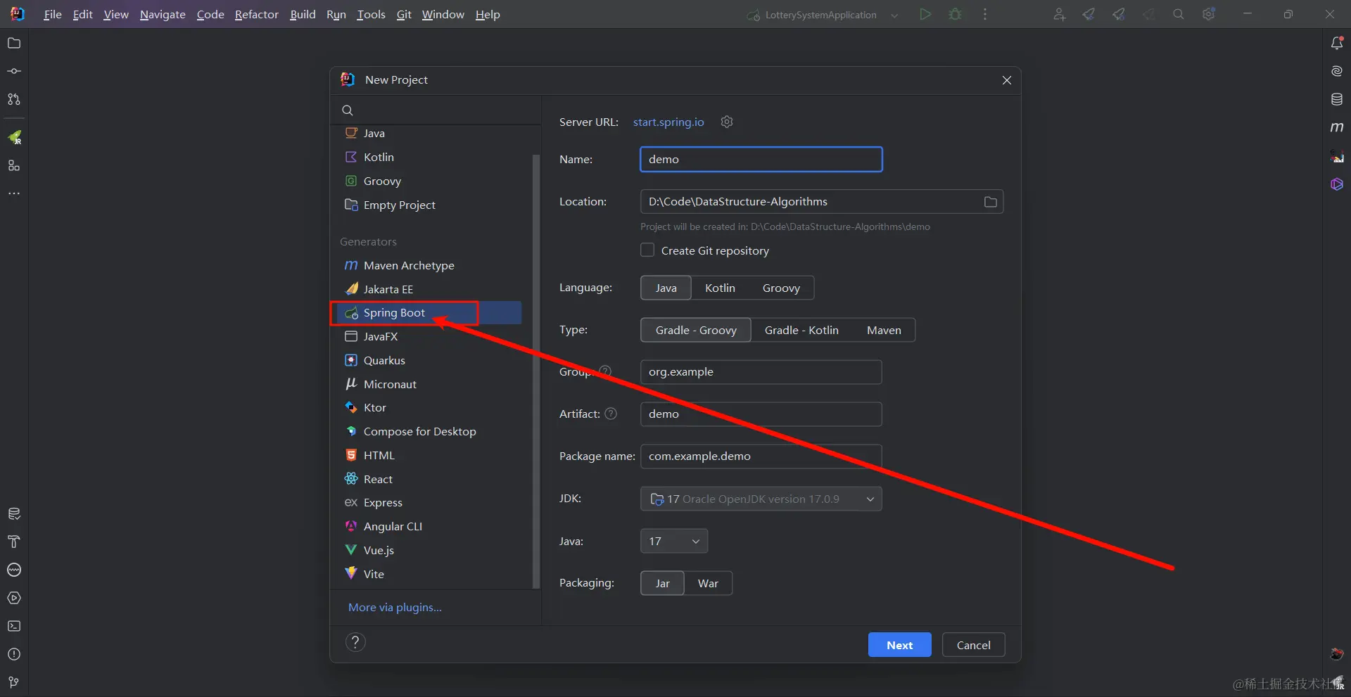Open the Refactor menu
This screenshot has width=1351, height=697.
coord(257,14)
